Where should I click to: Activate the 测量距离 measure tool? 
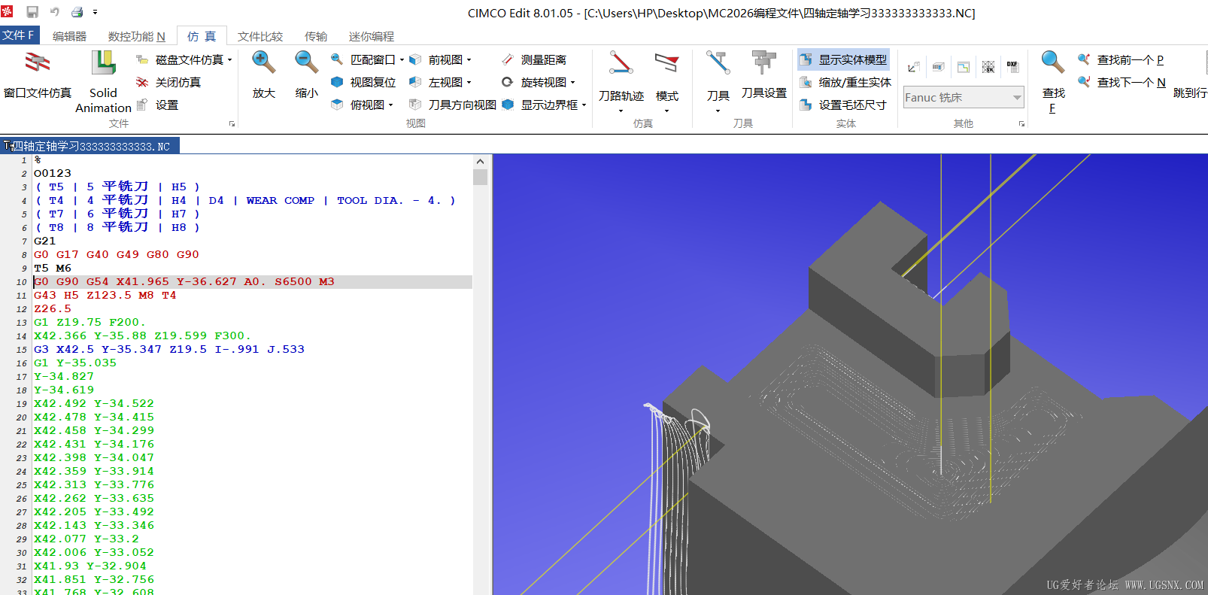(x=534, y=59)
